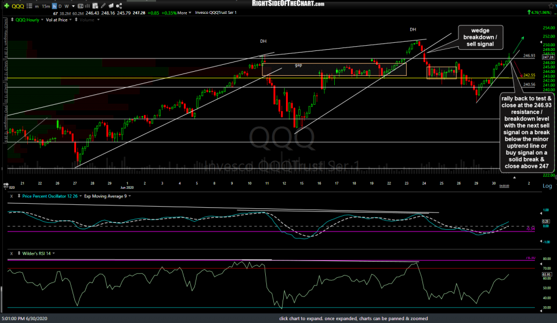
Task: Click the reorder arrows beside QQQ Hourly
Action: point(12,20)
